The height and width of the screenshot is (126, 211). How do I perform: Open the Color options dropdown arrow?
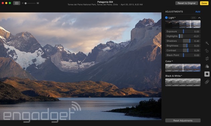click(172, 61)
